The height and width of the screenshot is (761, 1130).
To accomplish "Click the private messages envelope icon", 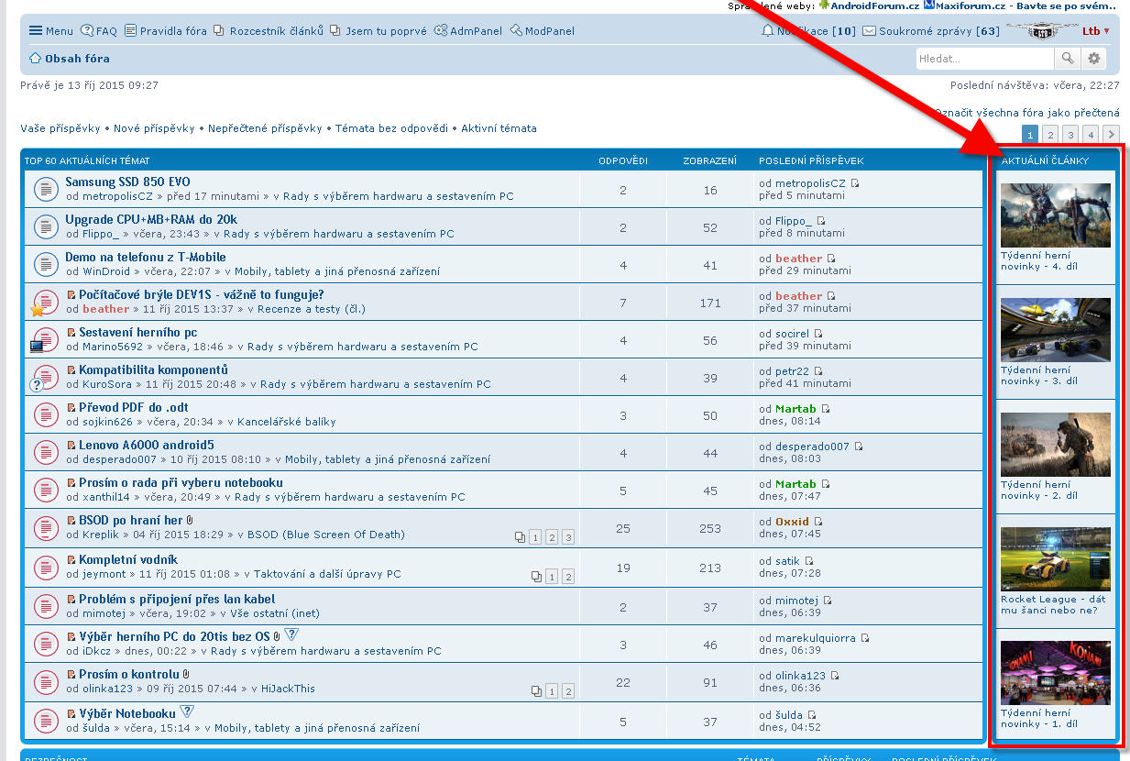I will point(869,31).
